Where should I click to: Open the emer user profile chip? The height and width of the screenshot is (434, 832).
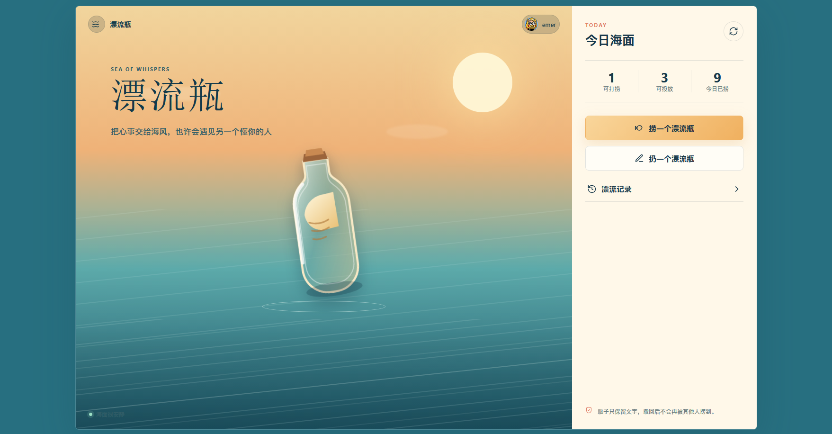pyautogui.click(x=540, y=24)
